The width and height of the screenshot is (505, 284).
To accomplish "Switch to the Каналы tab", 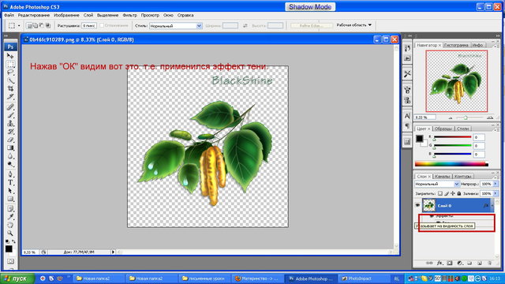I will pos(442,176).
